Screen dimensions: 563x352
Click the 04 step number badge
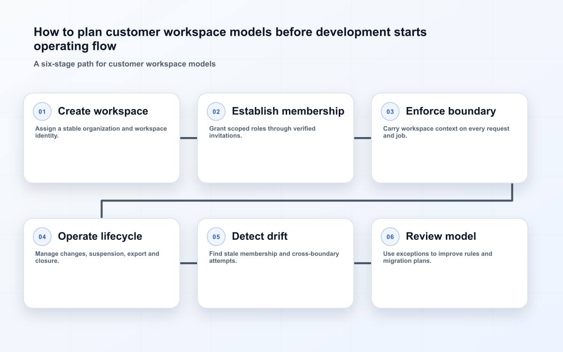tap(42, 237)
